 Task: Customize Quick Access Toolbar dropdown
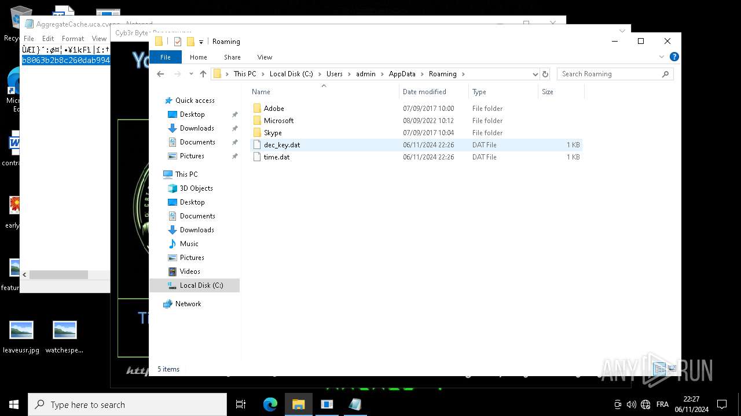coord(201,42)
